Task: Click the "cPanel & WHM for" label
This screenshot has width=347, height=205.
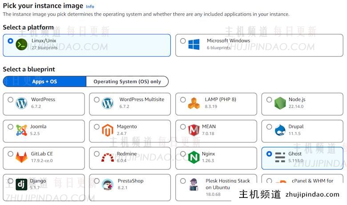Action: 312,181
